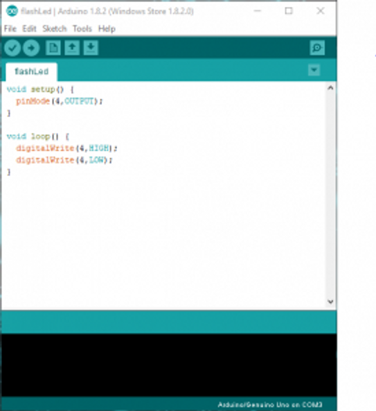376x411 pixels.
Task: Click the Arduino logo in title bar
Action: coord(12,11)
